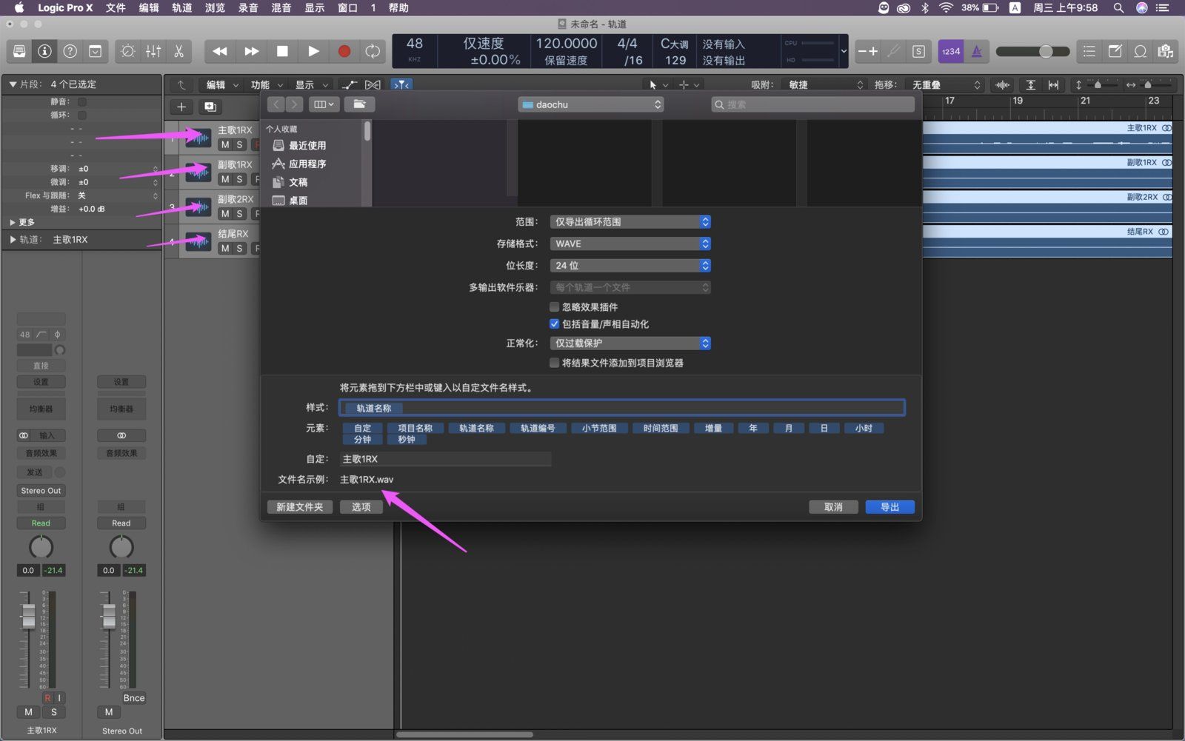Image resolution: width=1185 pixels, height=741 pixels.
Task: Open Quick Help question mark button
Action: pyautogui.click(x=70, y=51)
